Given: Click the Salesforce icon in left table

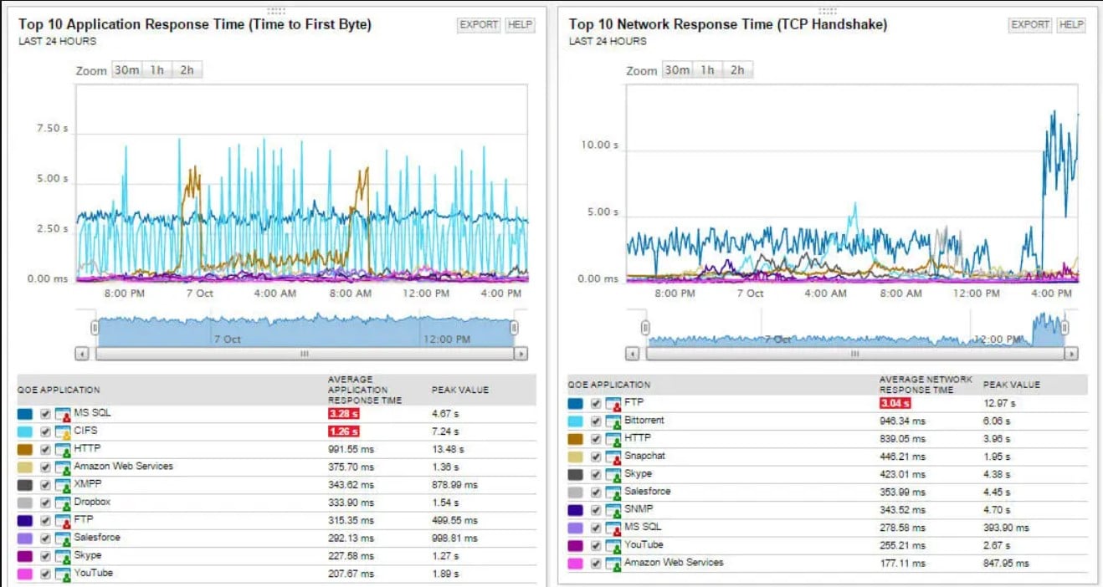Looking at the screenshot, I should [x=63, y=538].
